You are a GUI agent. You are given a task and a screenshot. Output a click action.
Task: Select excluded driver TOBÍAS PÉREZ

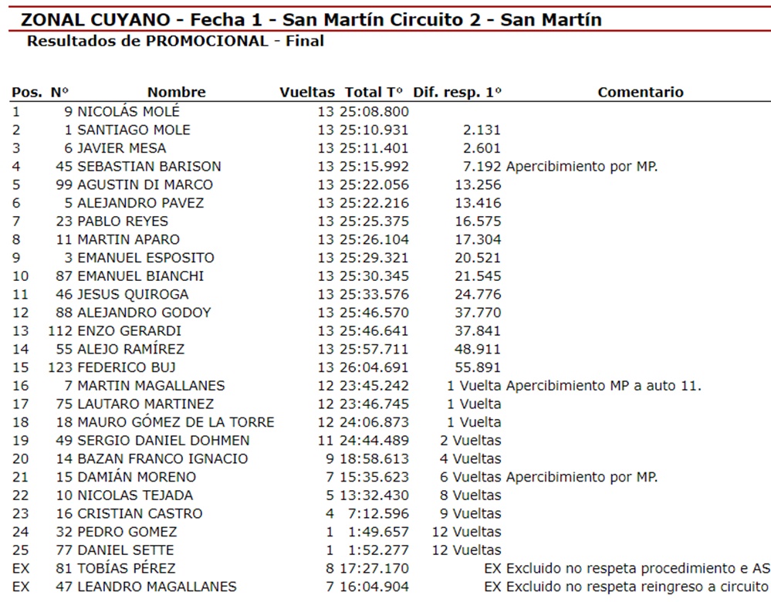click(127, 569)
